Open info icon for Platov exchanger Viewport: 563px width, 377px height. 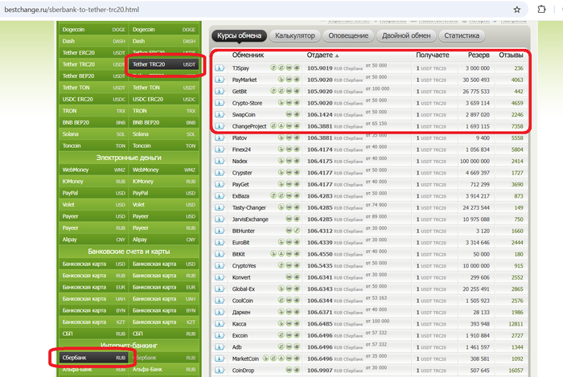pyautogui.click(x=220, y=138)
